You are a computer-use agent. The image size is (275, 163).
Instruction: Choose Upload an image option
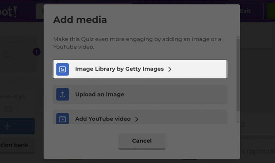(140, 94)
